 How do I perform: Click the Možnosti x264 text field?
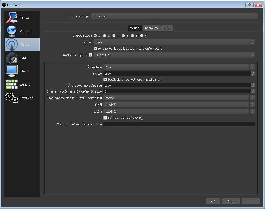point(179,124)
